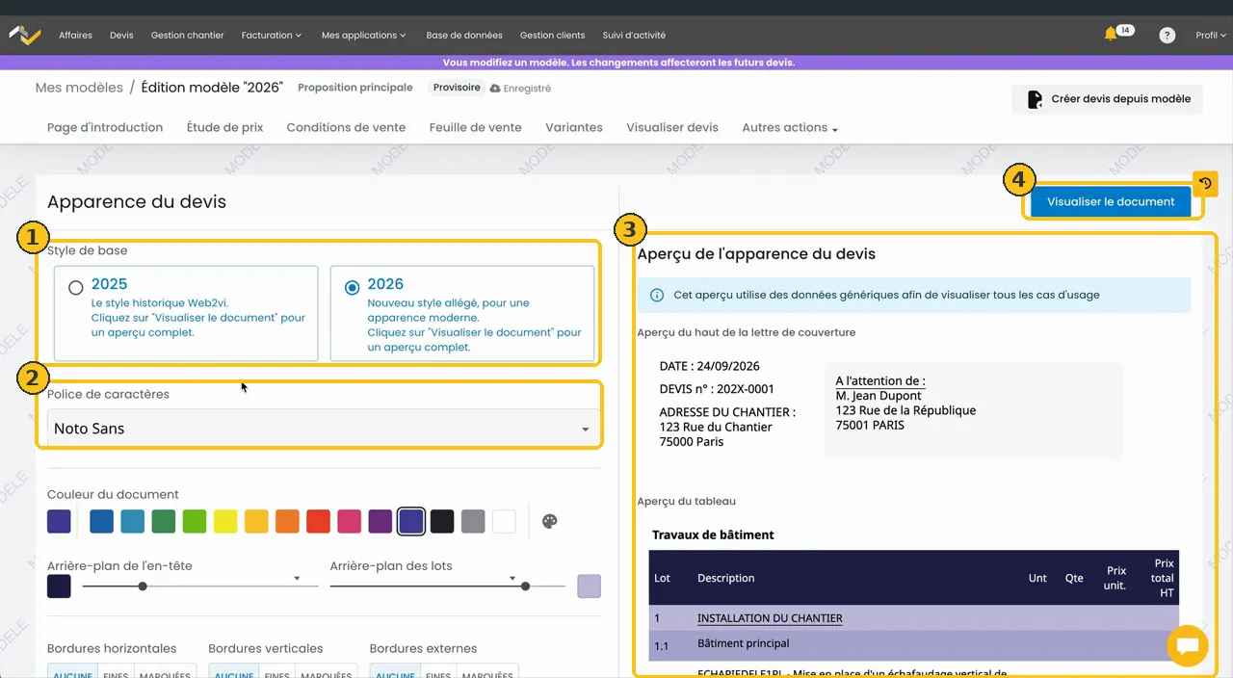Open the custom color palette icon
The image size is (1233, 678).
pyautogui.click(x=549, y=521)
